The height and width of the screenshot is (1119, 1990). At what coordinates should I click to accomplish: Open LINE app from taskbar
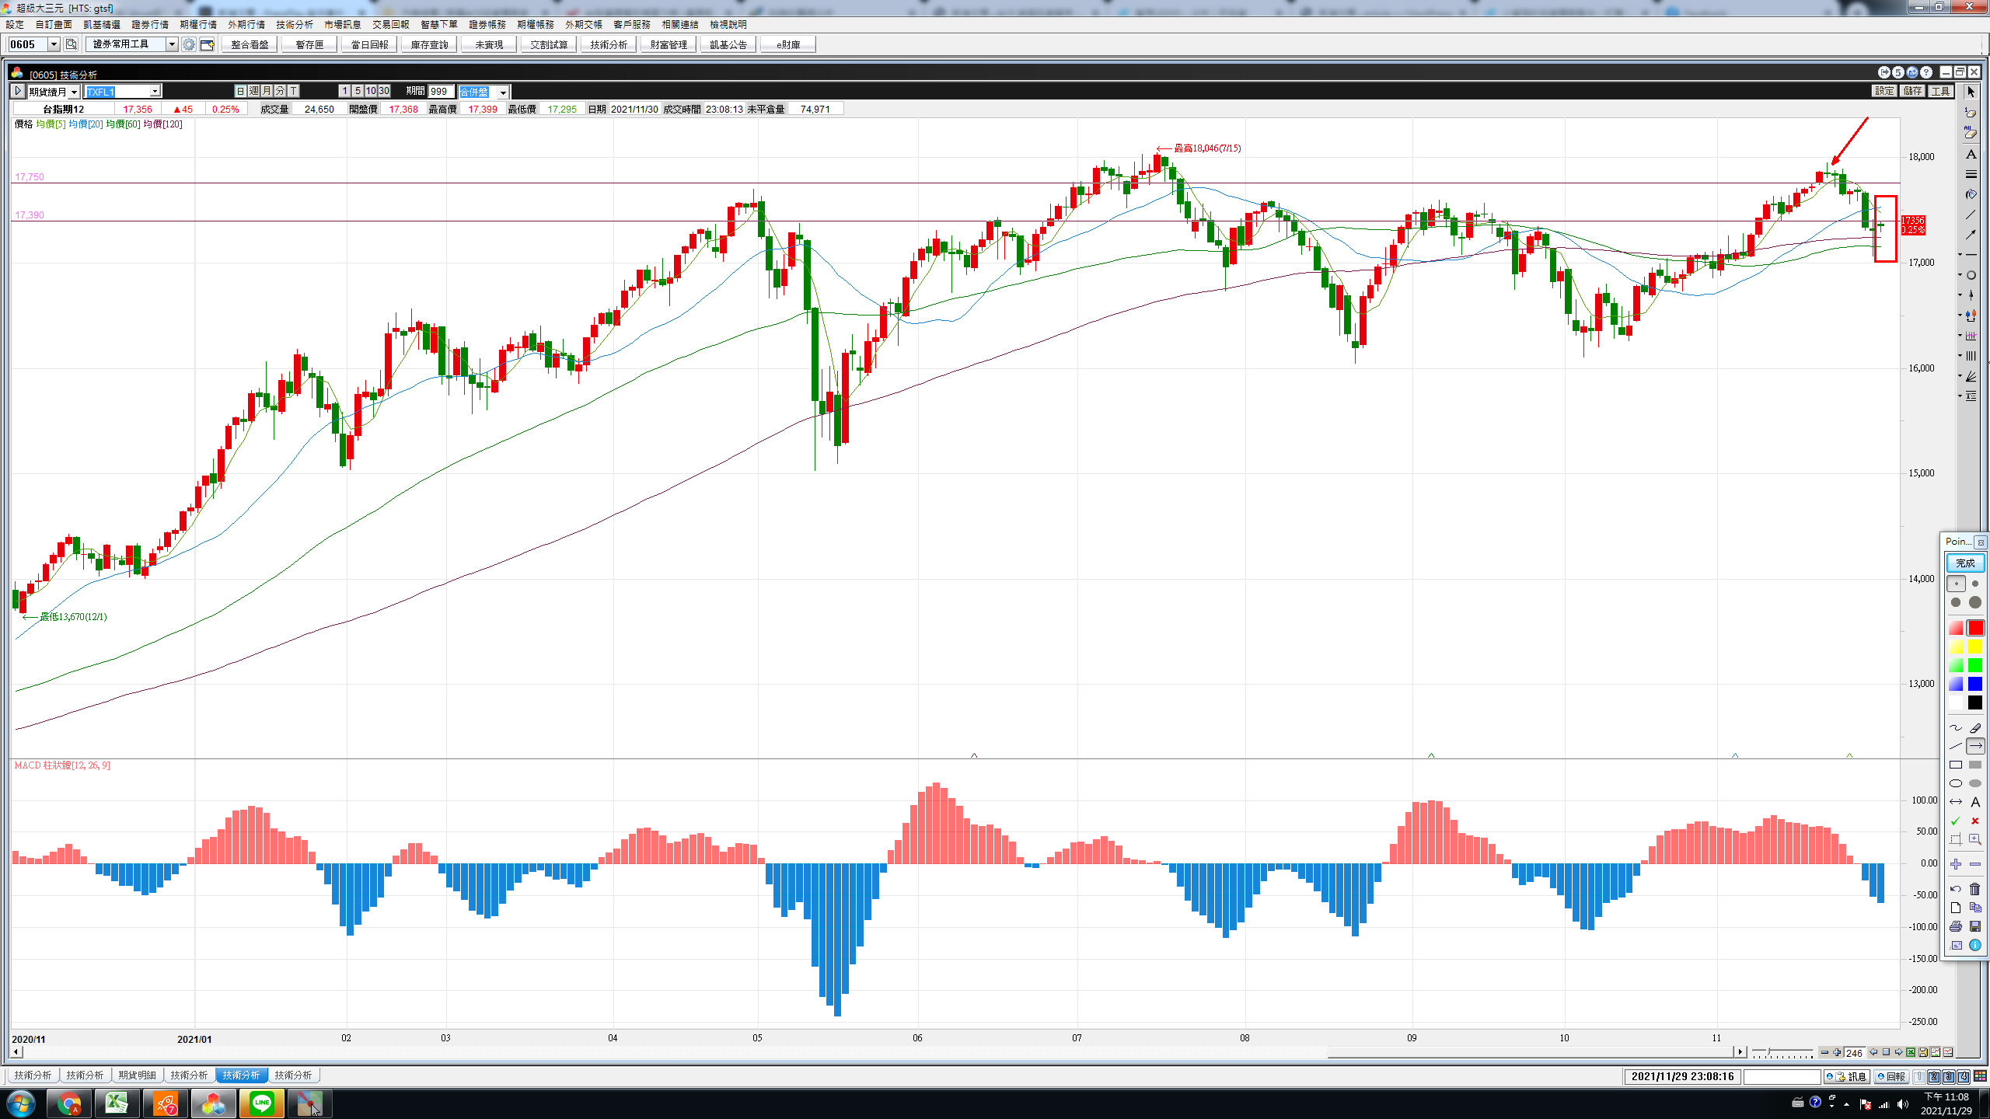[x=262, y=1103]
